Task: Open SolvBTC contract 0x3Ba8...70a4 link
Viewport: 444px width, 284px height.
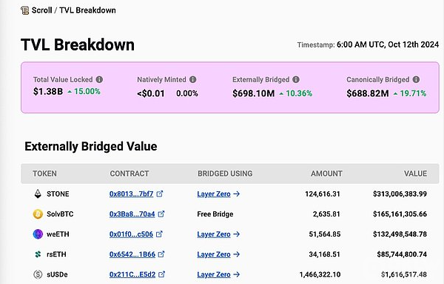Action: pos(132,214)
